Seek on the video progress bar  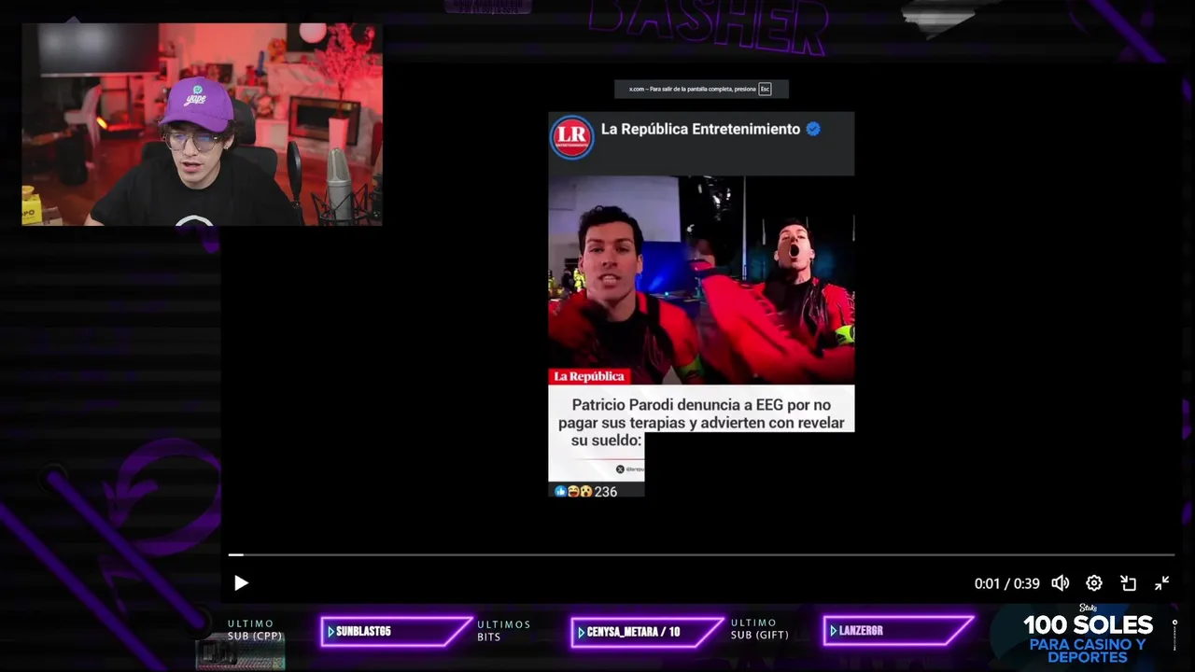(701, 554)
